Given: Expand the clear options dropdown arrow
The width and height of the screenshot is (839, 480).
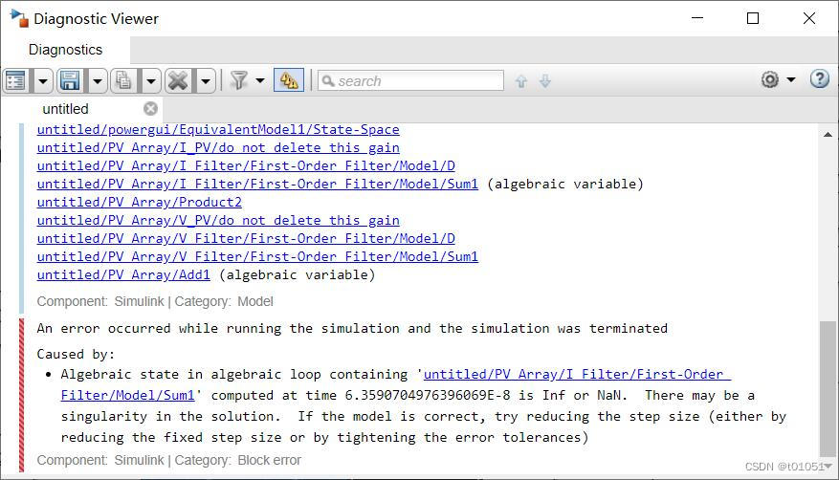Looking at the screenshot, I should coord(206,81).
